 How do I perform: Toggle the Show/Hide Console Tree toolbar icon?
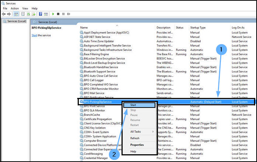pyautogui.click(x=16, y=14)
